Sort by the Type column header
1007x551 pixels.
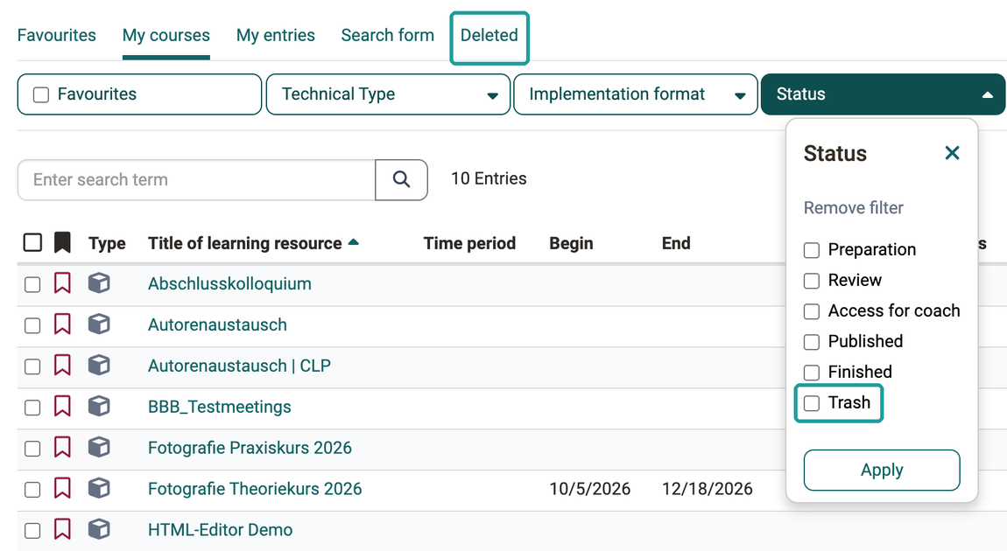(x=107, y=243)
